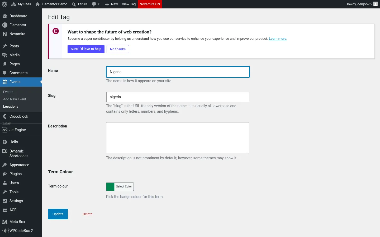
Task: Select Locations submenu item
Action: [11, 107]
